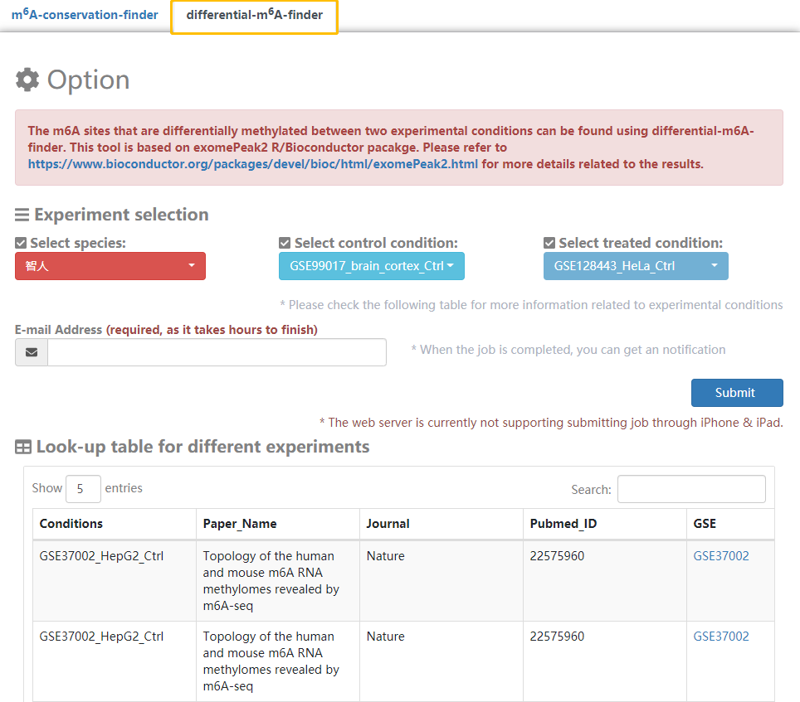Click the Experiment selection list icon

[x=22, y=215]
